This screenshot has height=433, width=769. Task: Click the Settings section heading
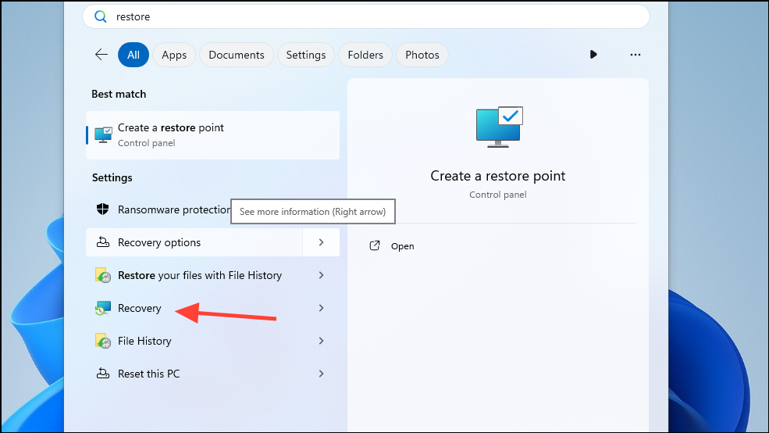[x=112, y=177]
